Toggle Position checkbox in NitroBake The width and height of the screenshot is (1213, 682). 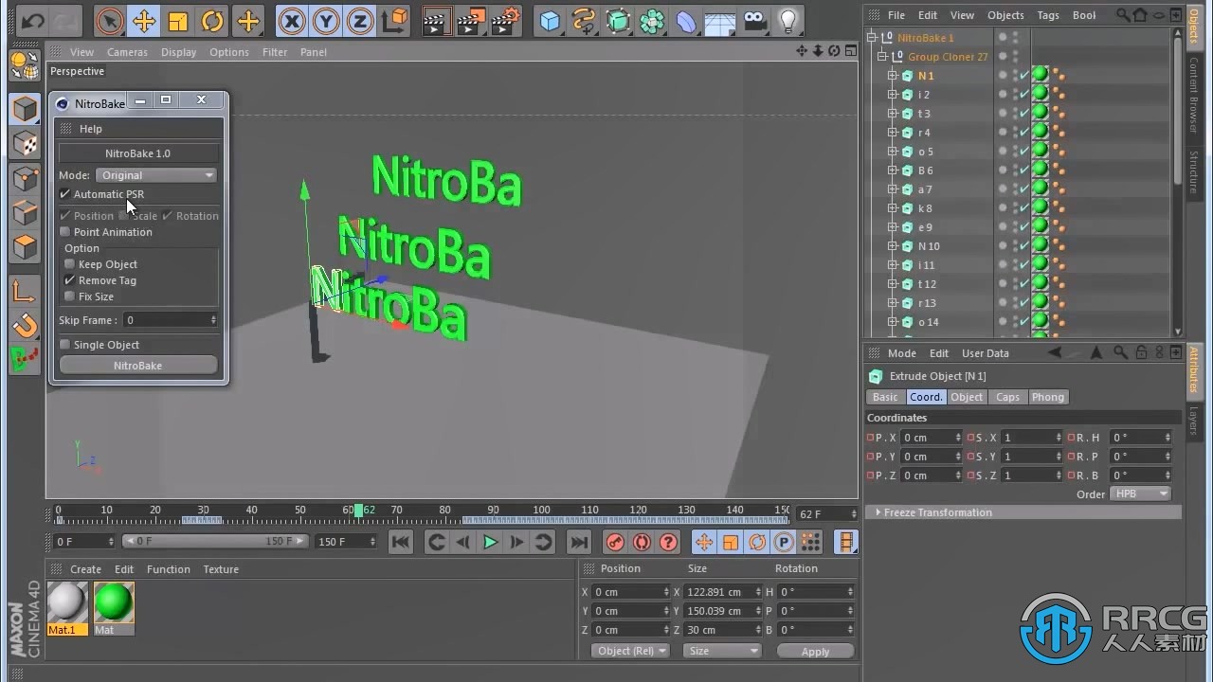point(65,216)
